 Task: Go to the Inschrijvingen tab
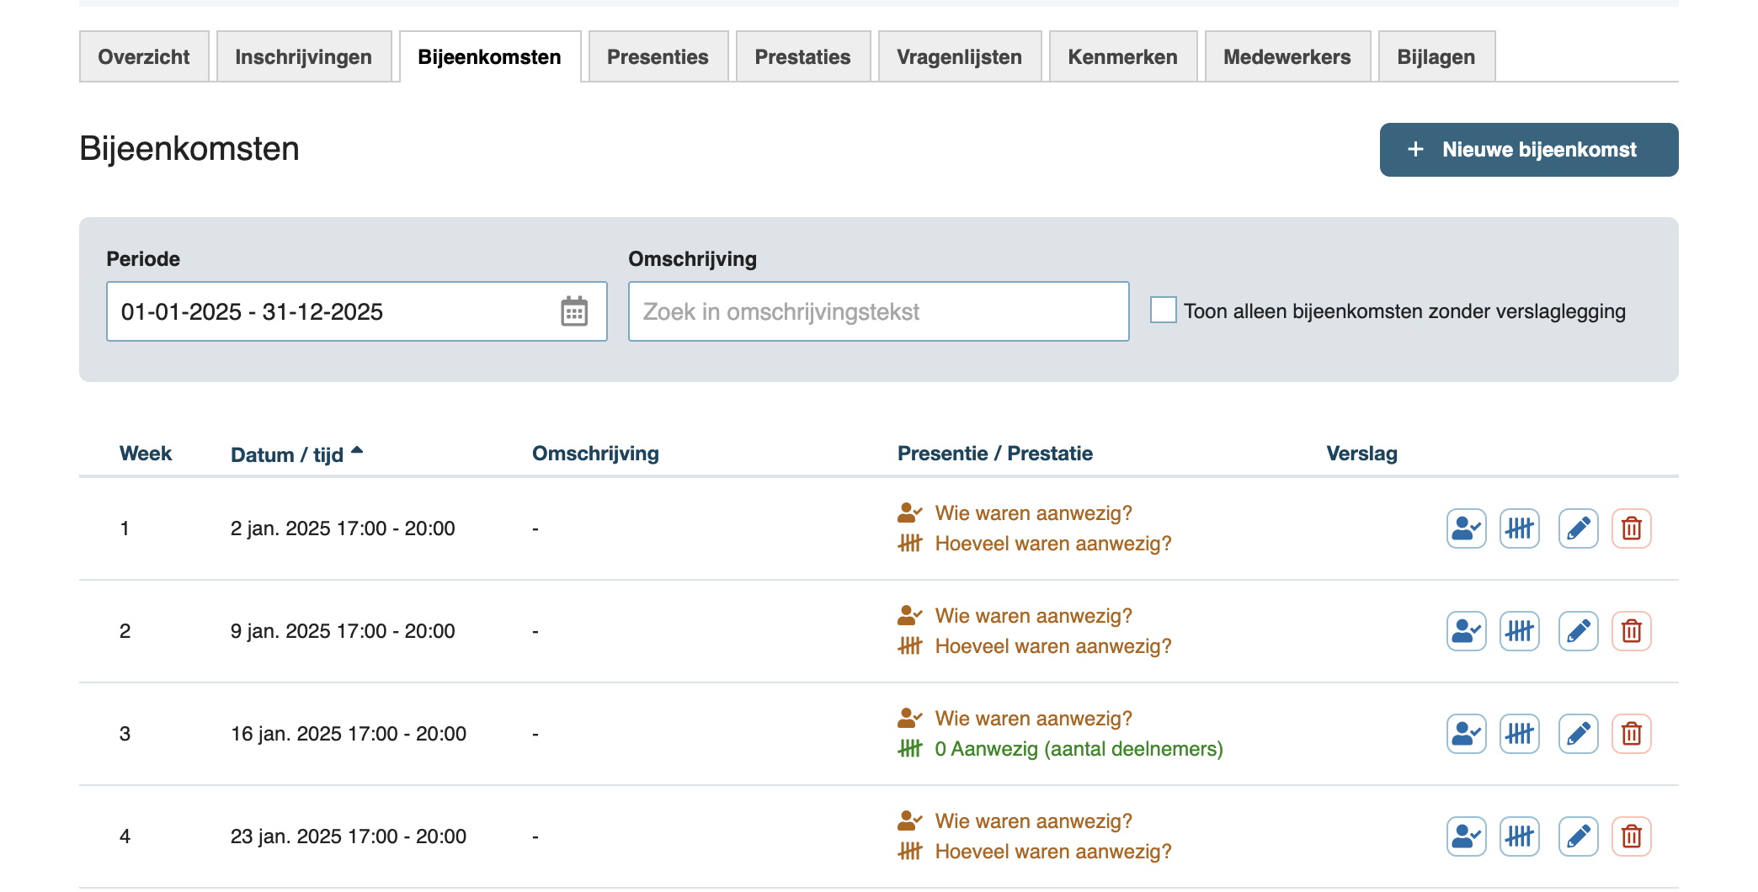303,57
